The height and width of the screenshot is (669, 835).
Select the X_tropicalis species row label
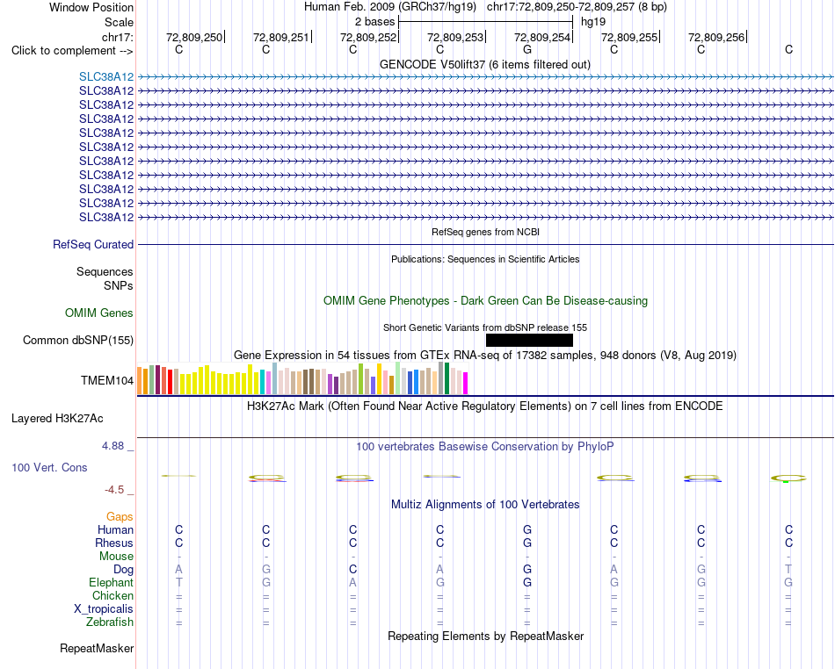[x=104, y=609]
